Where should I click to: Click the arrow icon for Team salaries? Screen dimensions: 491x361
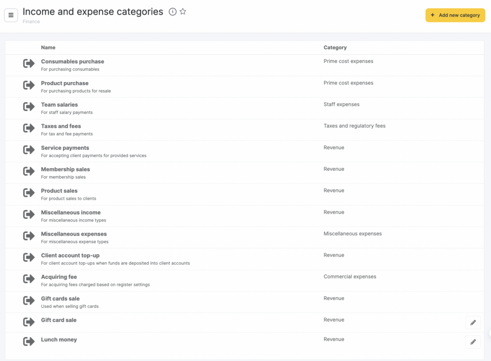(x=29, y=107)
